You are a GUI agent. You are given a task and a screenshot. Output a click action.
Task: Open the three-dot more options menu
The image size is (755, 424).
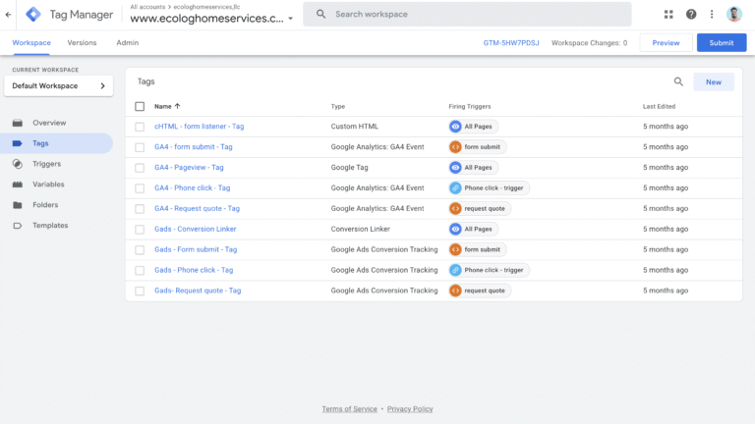[x=712, y=15]
